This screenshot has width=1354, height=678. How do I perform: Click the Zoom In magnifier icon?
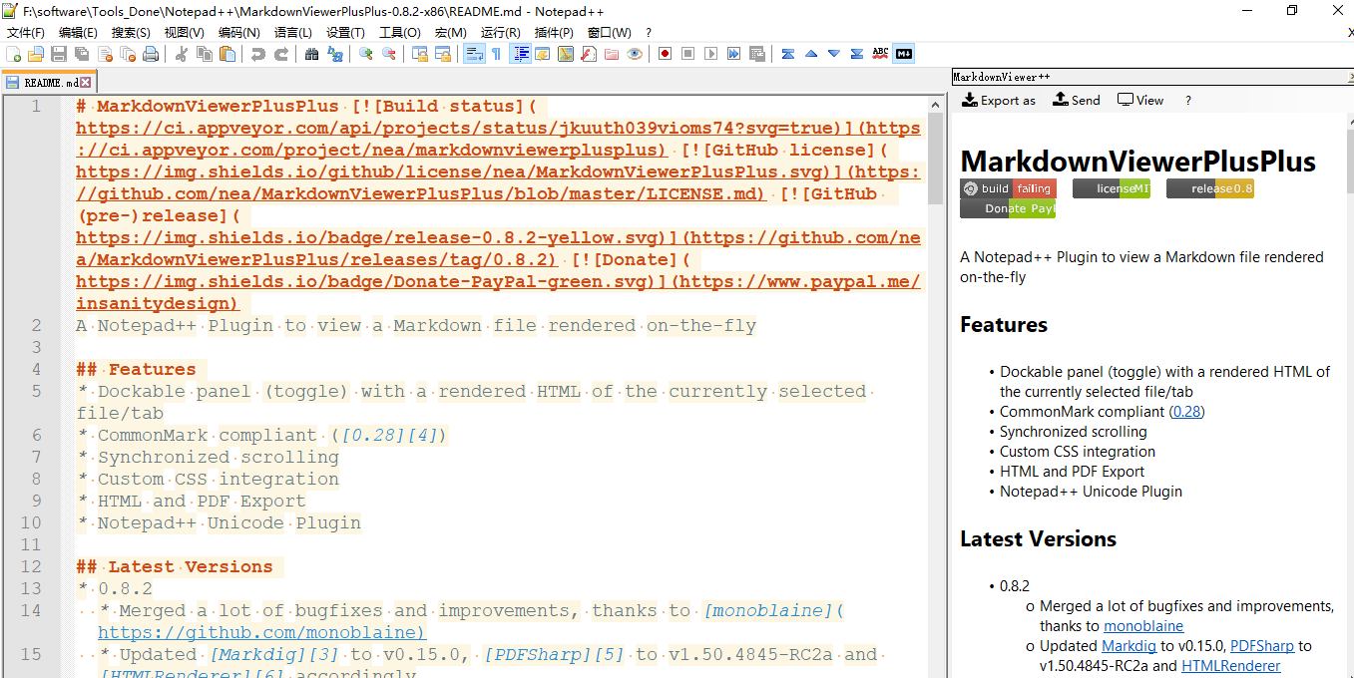pyautogui.click(x=366, y=54)
